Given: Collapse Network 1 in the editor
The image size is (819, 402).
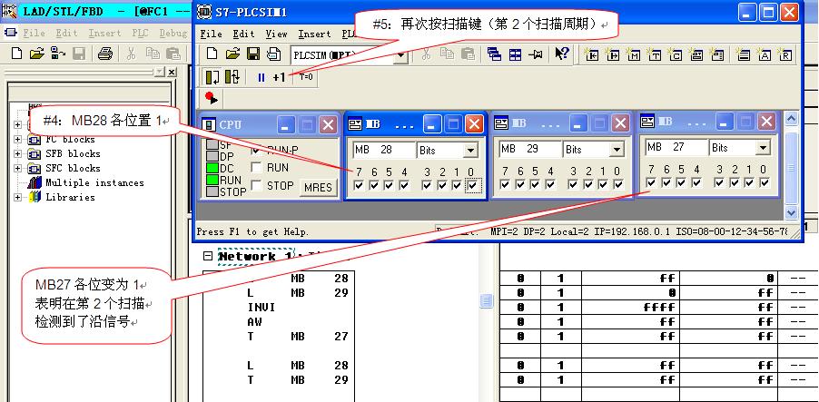Looking at the screenshot, I should (208, 256).
